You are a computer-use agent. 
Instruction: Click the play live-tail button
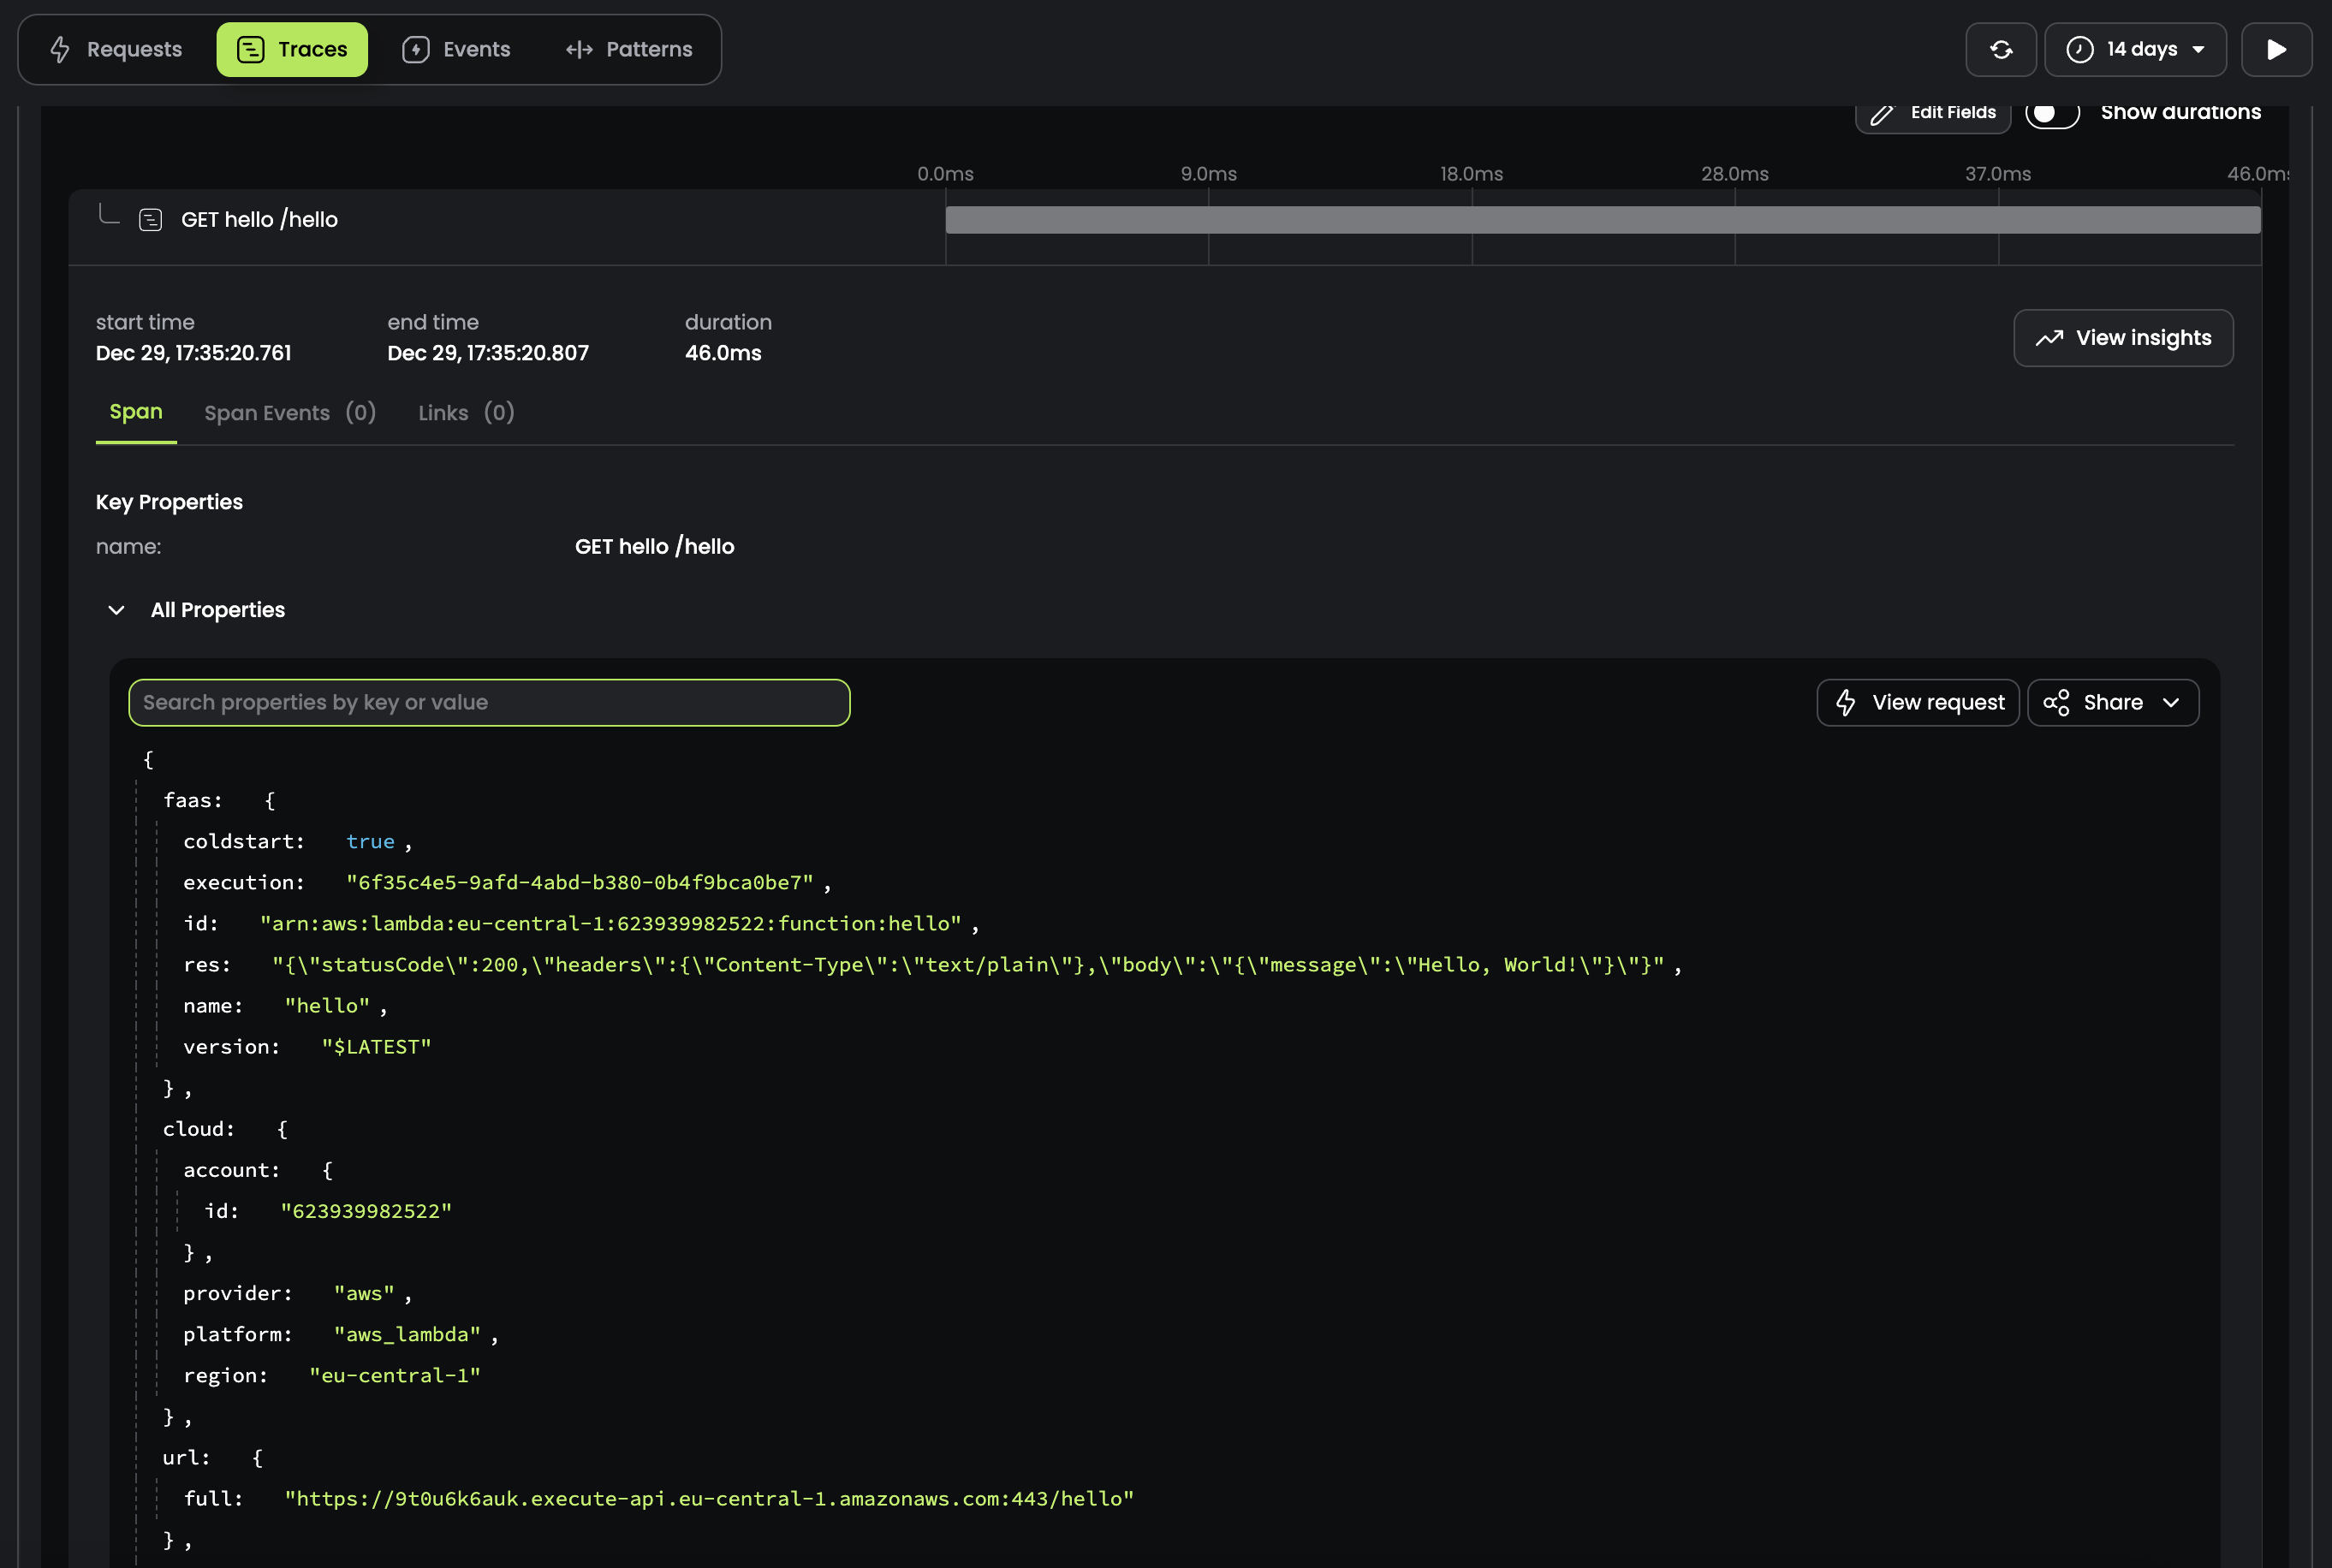tap(2276, 49)
